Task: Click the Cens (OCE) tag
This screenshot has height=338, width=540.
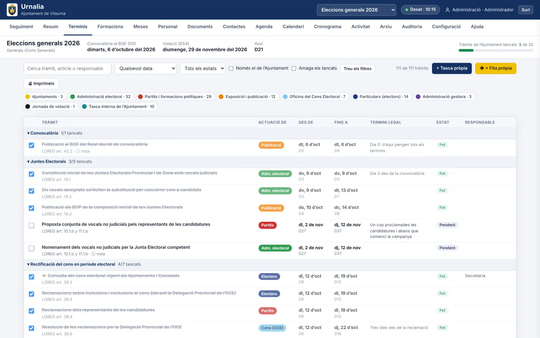Action: 272,328
